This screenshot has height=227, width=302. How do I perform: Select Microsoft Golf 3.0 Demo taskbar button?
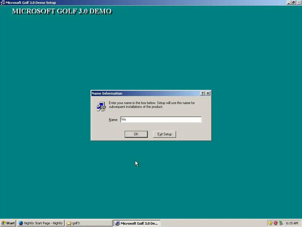(x=137, y=223)
